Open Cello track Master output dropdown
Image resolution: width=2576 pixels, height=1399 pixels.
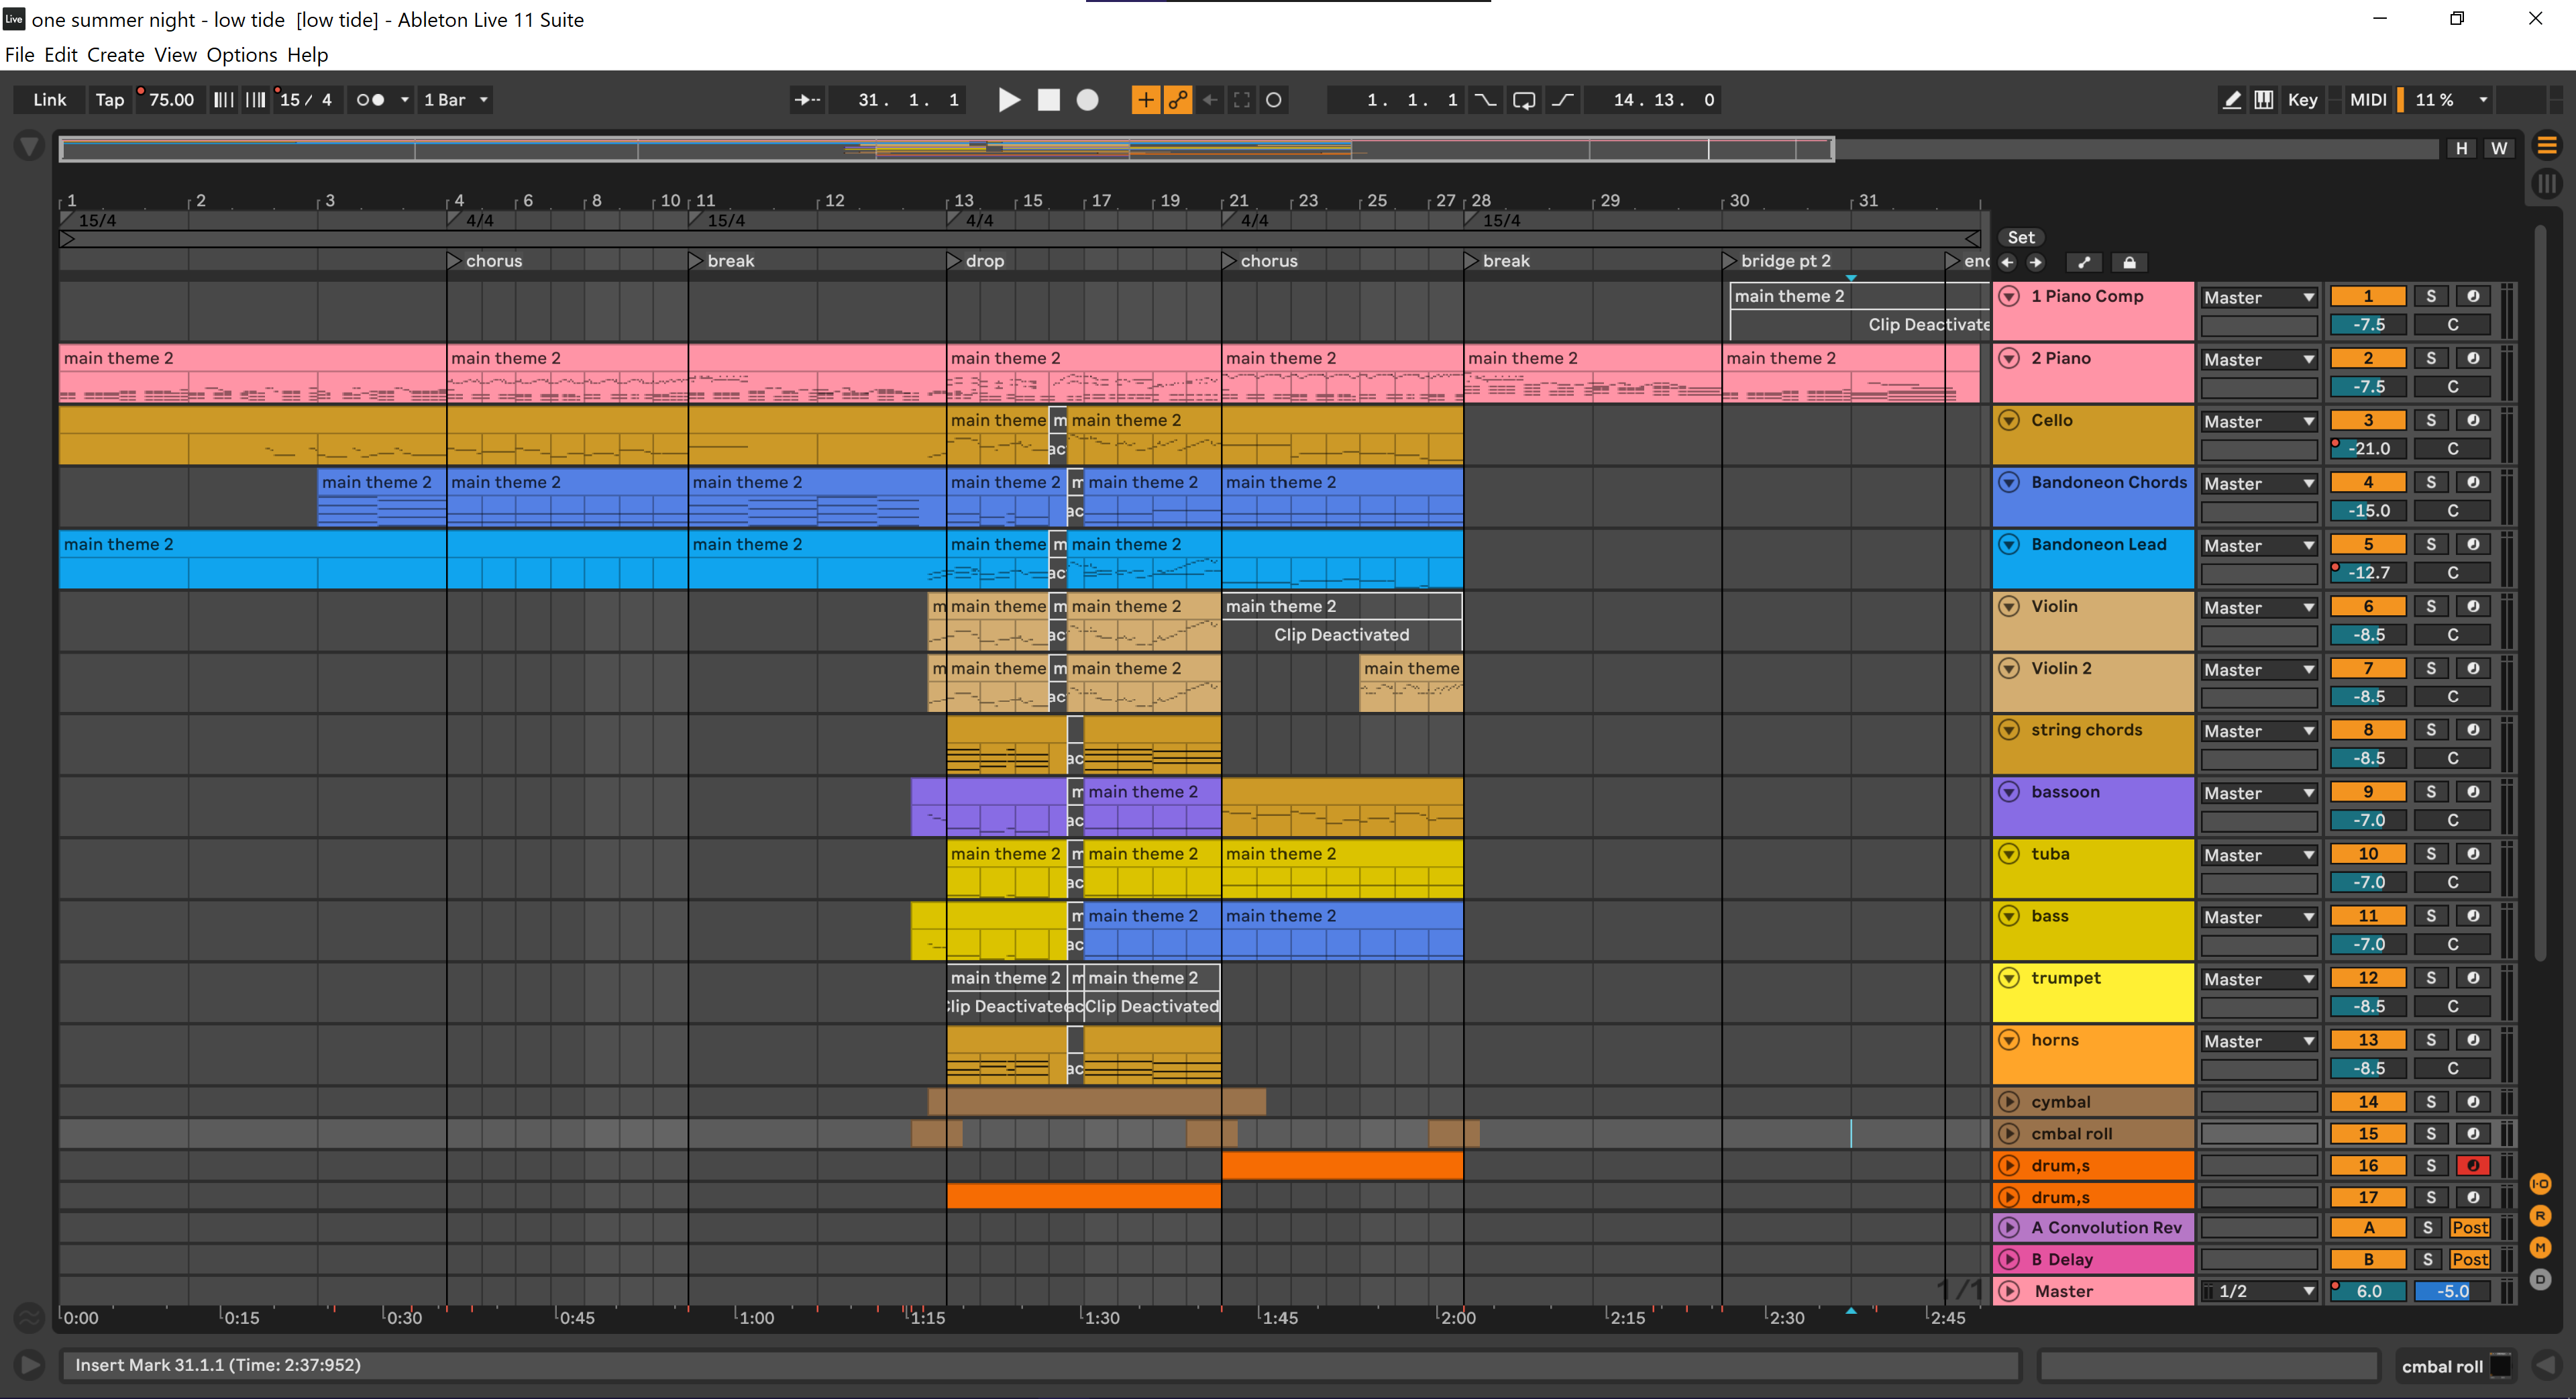point(2258,422)
